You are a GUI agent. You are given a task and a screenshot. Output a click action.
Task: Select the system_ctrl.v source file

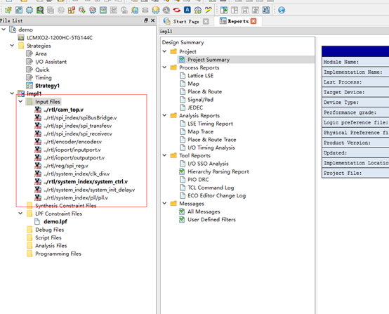86,182
